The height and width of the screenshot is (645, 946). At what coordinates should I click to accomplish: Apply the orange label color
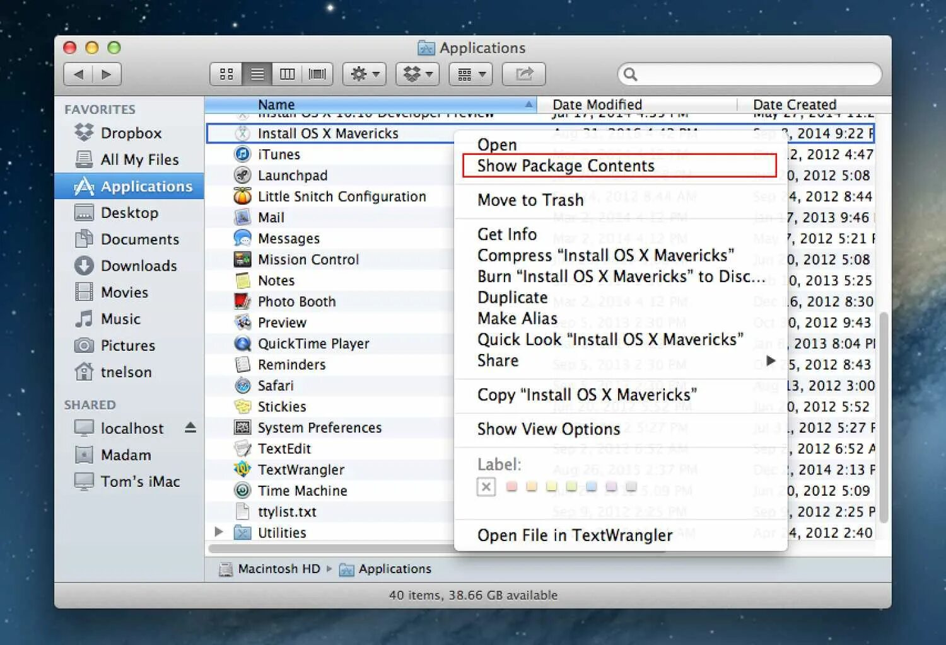click(x=532, y=486)
